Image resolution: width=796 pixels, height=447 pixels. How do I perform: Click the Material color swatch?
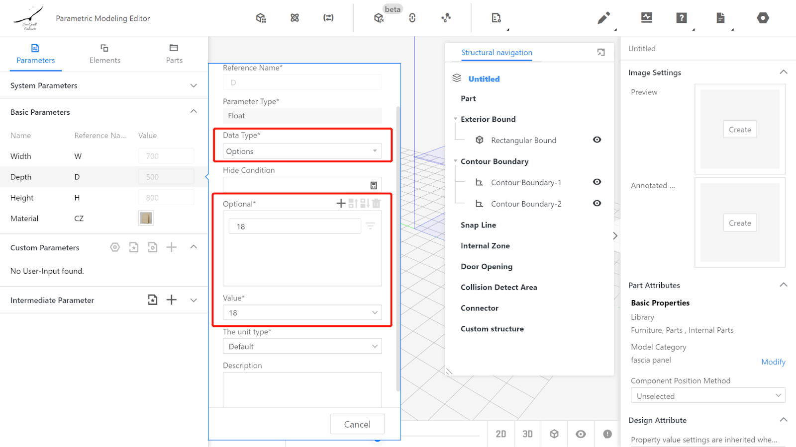point(146,218)
